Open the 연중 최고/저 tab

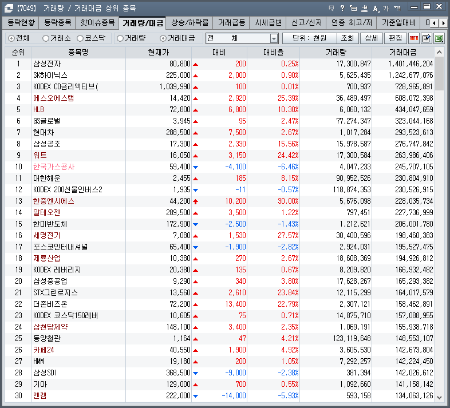click(x=352, y=23)
